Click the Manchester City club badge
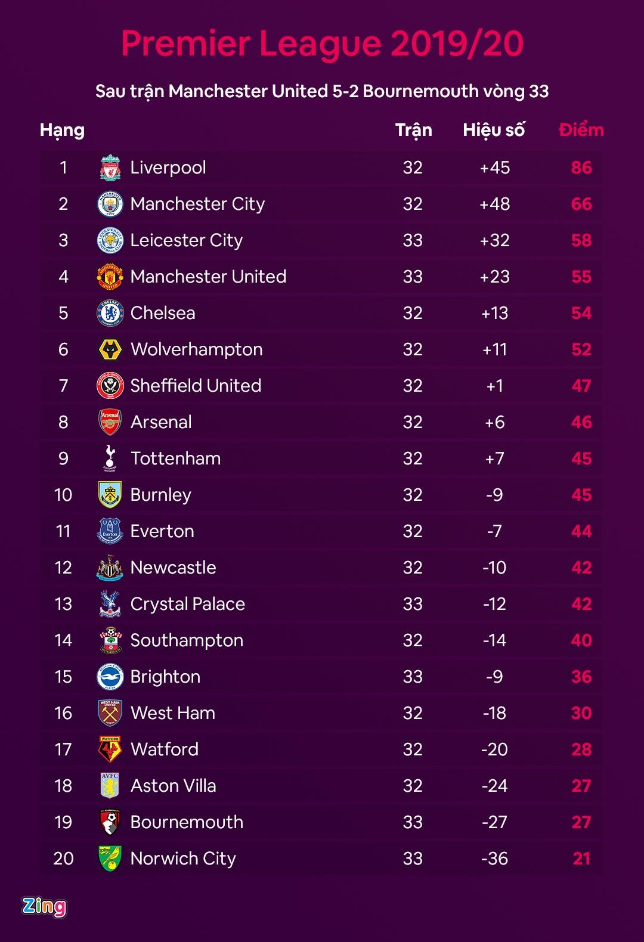This screenshot has height=942, width=644. [110, 204]
